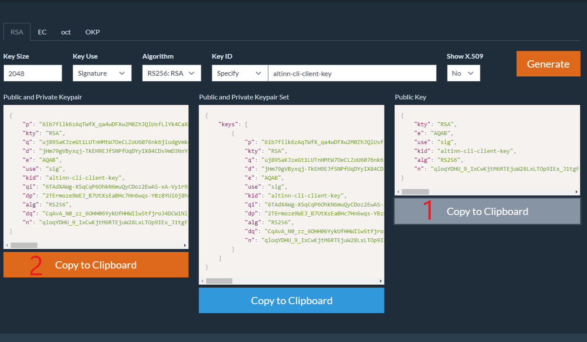
Task: Switch to the RSA tab
Action: tap(17, 32)
